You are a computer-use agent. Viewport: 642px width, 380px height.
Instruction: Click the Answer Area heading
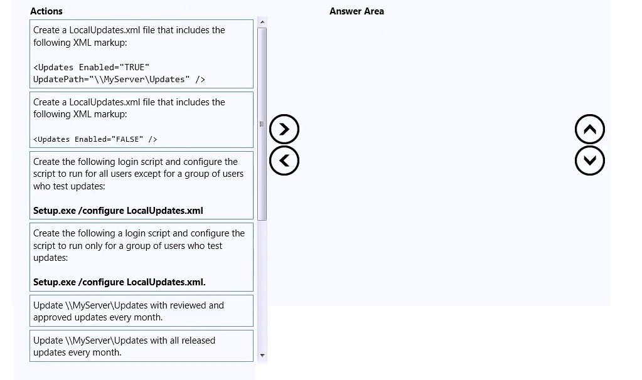pos(356,11)
